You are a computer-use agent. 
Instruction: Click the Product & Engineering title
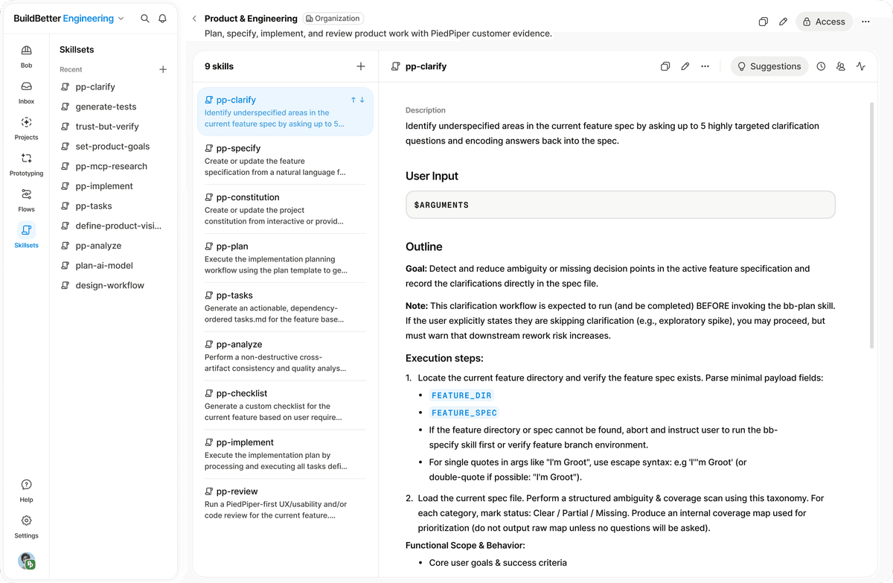pos(251,19)
